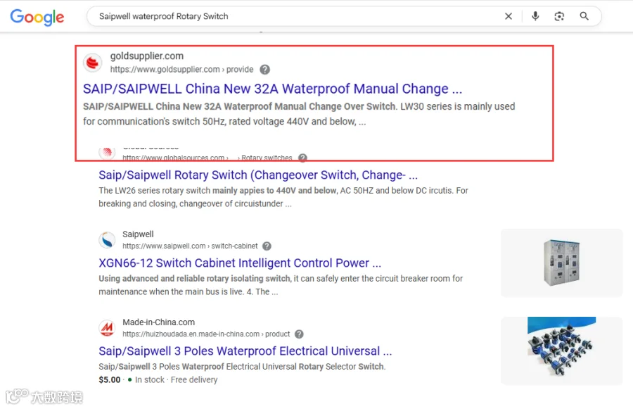
Task: Click the switch cabinet product thumbnail
Action: tap(561, 263)
